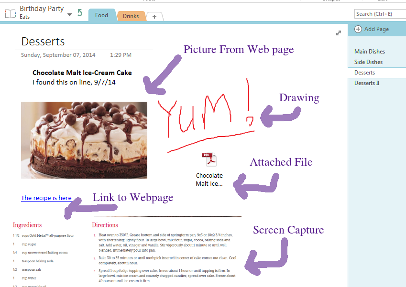This screenshot has height=287, width=406.
Task: Select the Side Dishes page
Action: tap(368, 62)
